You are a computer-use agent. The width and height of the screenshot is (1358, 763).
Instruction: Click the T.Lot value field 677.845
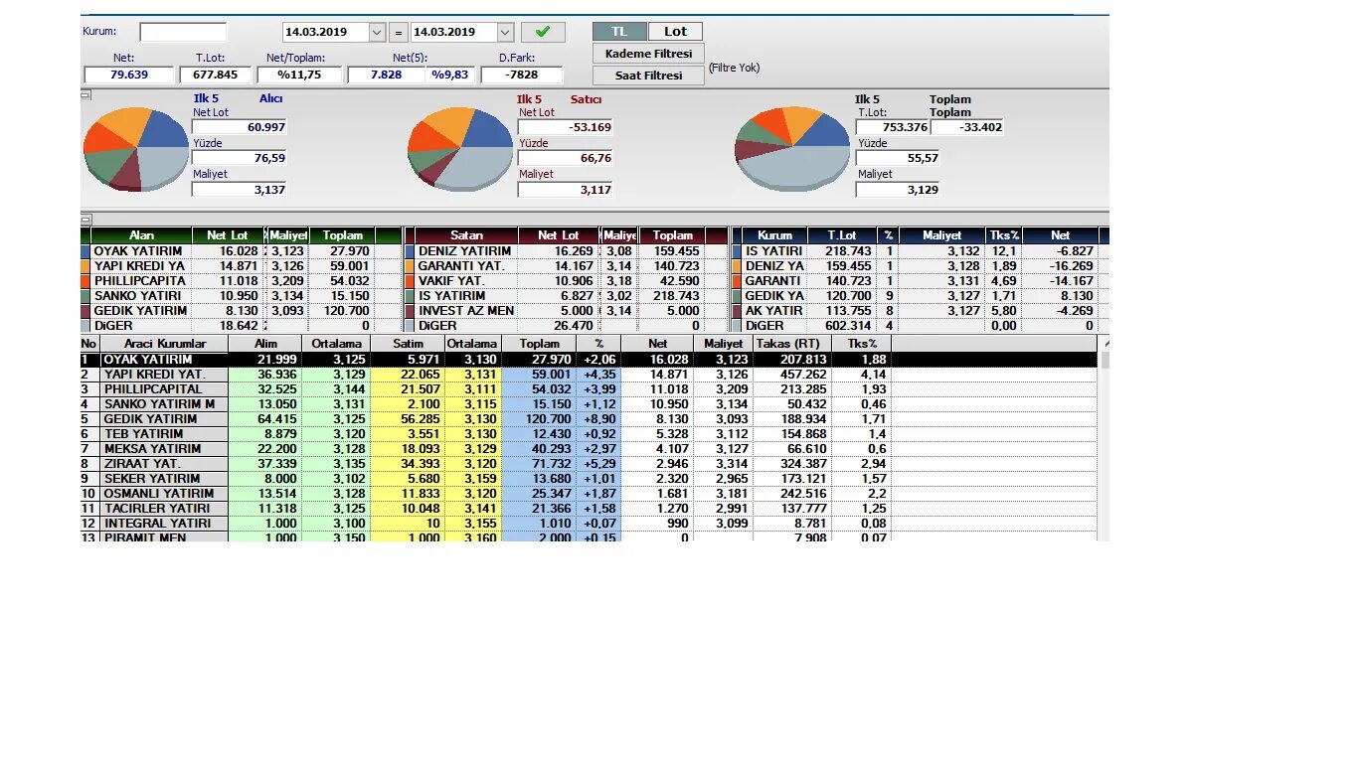216,75
